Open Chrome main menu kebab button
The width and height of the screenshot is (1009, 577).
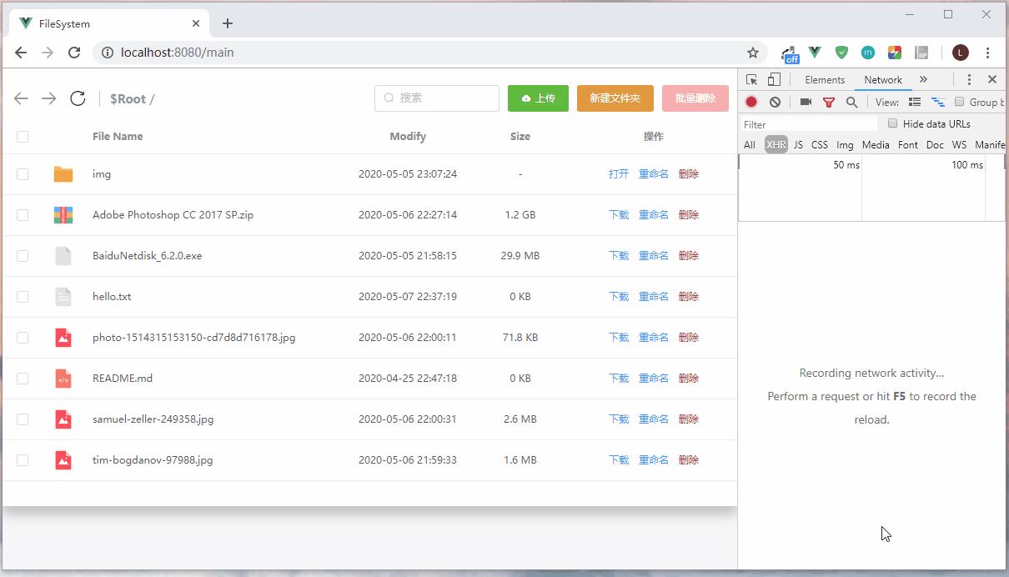click(x=987, y=53)
